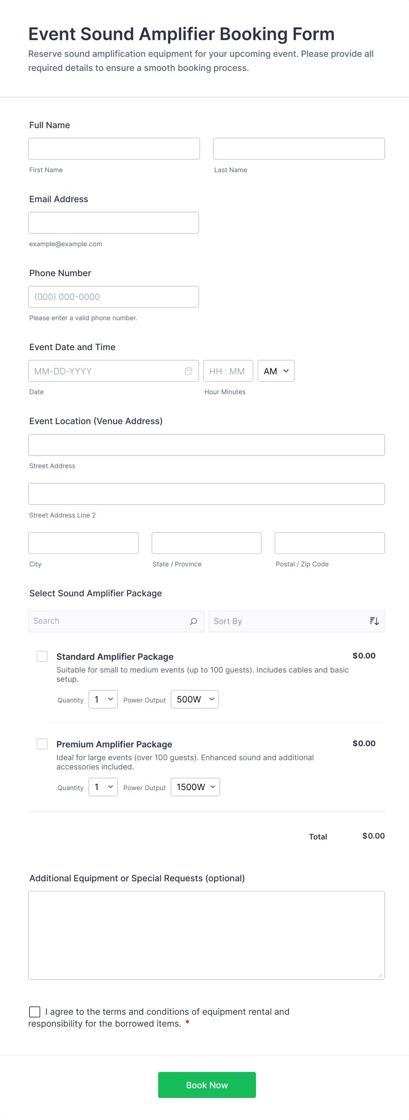Image resolution: width=409 pixels, height=1120 pixels.
Task: Expand Standard package Quantity dropdown
Action: pos(103,699)
